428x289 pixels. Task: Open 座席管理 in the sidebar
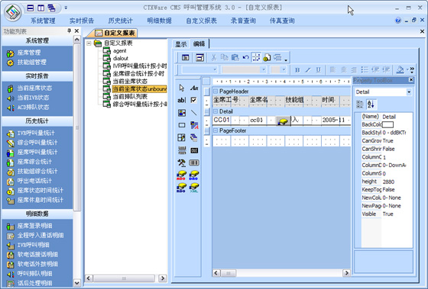29,53
